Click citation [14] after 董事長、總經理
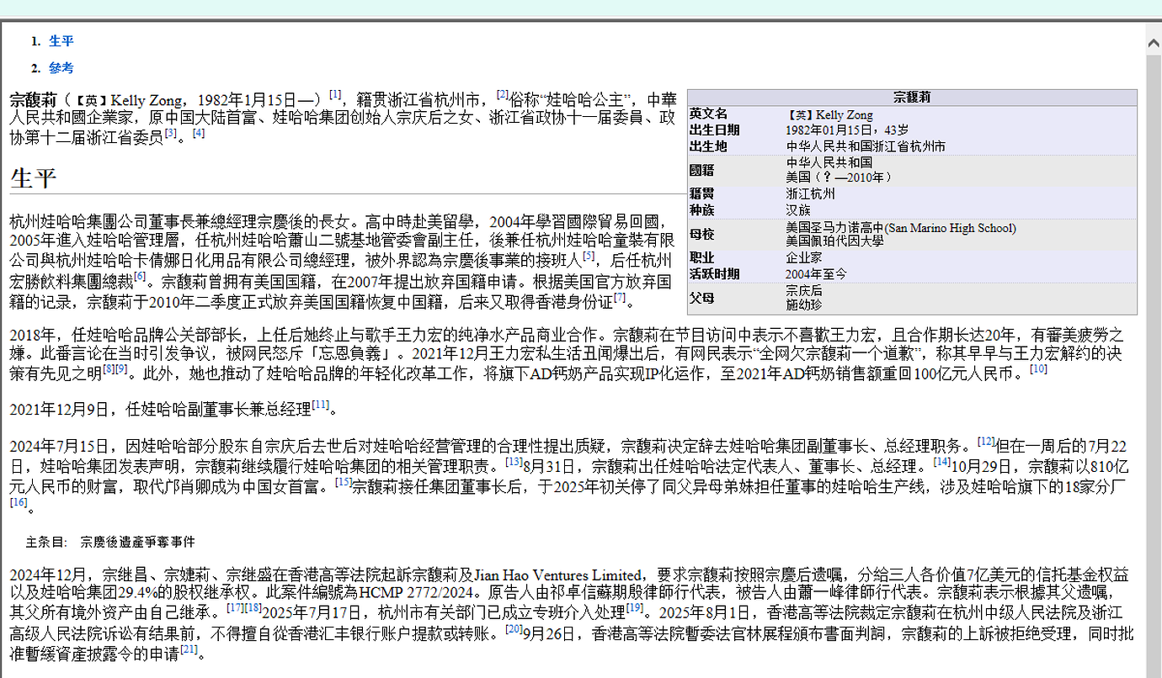This screenshot has width=1162, height=678. point(941,463)
